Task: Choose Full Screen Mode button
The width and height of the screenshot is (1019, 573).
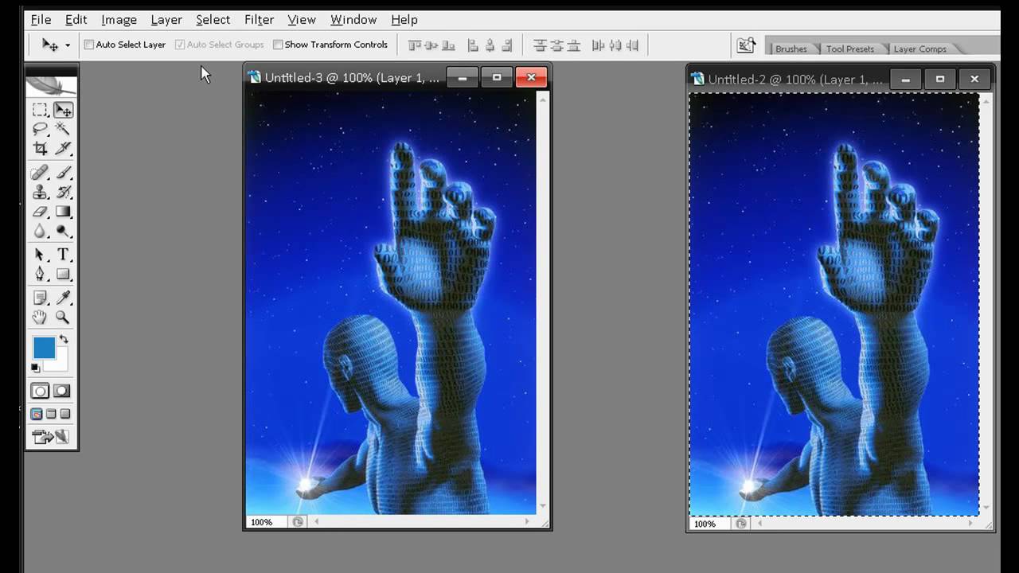Action: tap(65, 414)
